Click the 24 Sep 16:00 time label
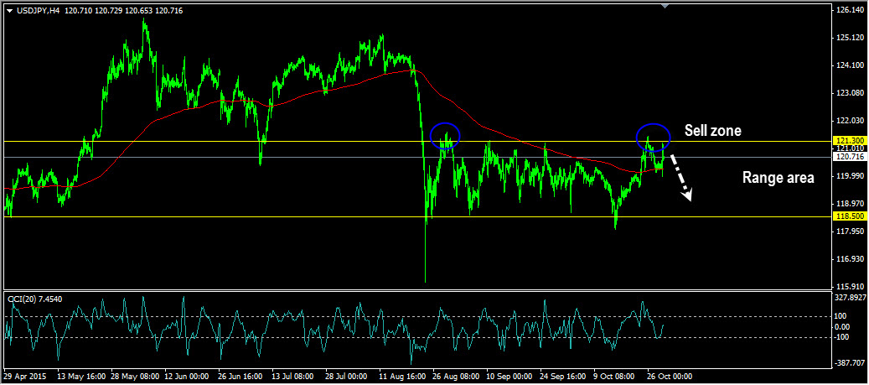This screenshot has height=385, width=869. click(x=564, y=376)
